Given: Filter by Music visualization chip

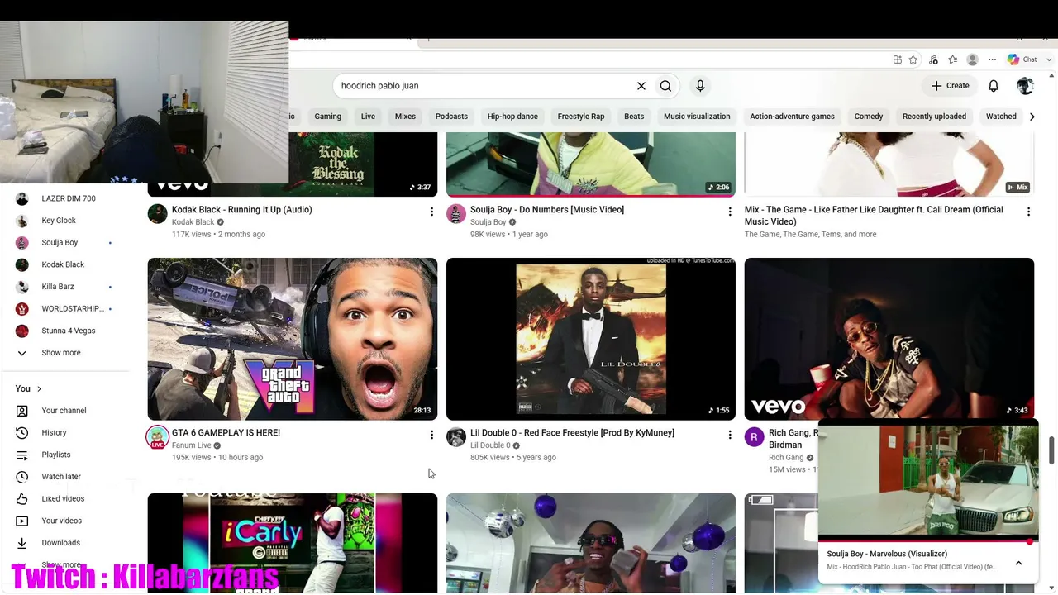Looking at the screenshot, I should pyautogui.click(x=697, y=117).
